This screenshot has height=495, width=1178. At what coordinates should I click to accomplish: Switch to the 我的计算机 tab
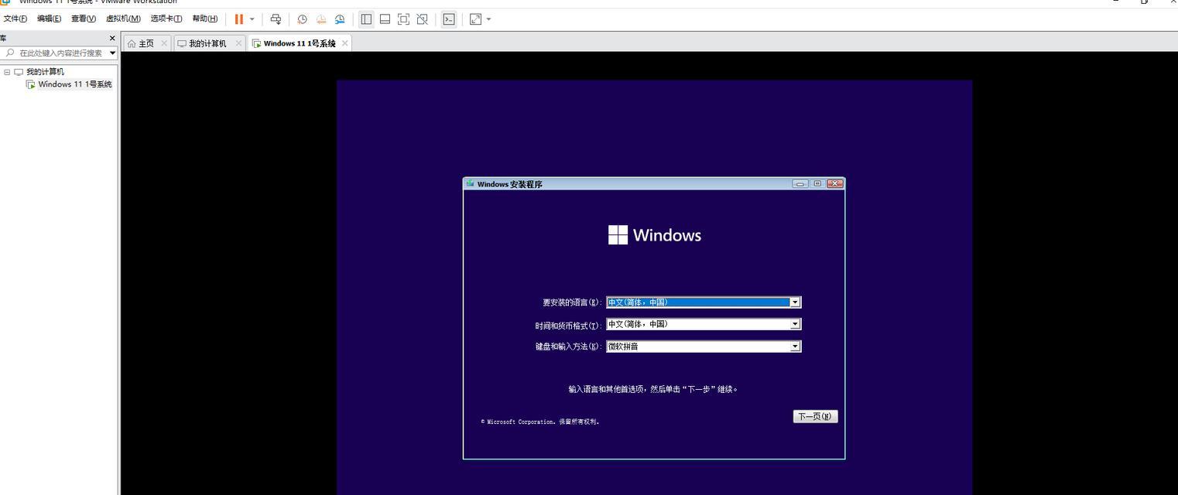(208, 43)
